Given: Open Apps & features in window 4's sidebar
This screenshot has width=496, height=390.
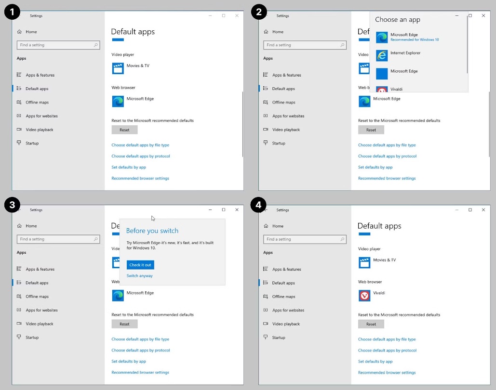Looking at the screenshot, I should pyautogui.click(x=286, y=270).
